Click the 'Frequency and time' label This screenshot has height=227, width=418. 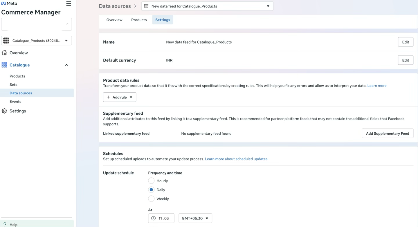pyautogui.click(x=165, y=173)
